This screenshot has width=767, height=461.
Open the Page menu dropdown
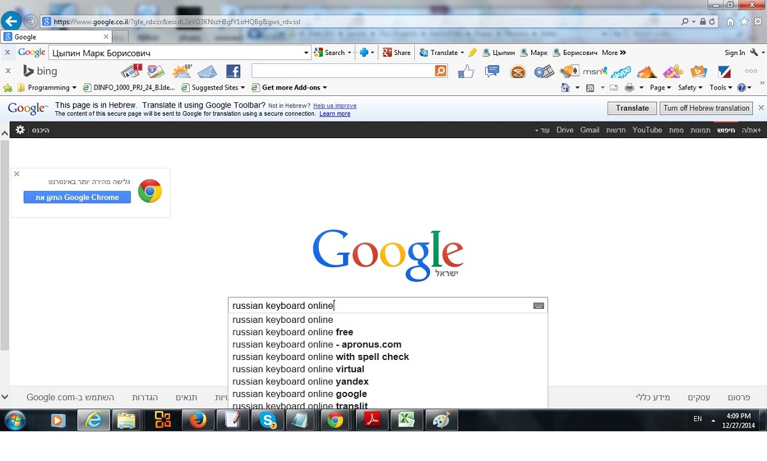[660, 88]
